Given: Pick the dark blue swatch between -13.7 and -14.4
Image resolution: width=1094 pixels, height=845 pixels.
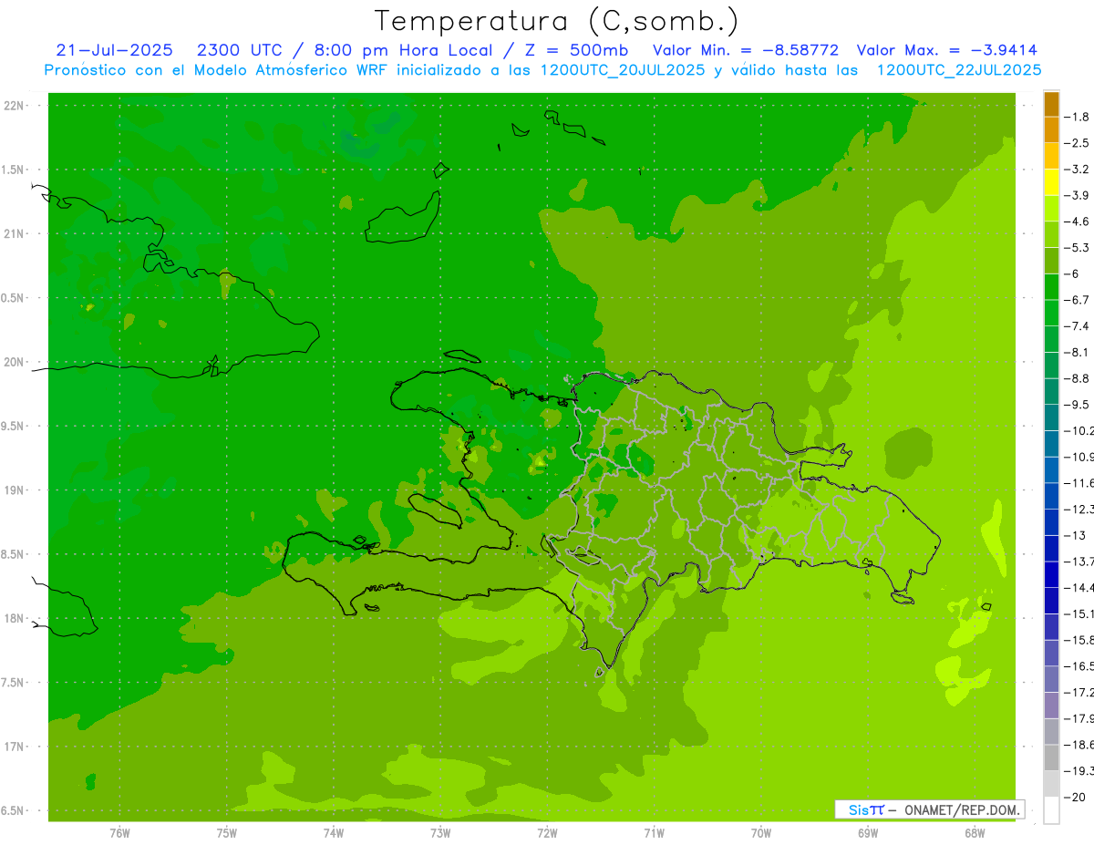Looking at the screenshot, I should 1051,574.
